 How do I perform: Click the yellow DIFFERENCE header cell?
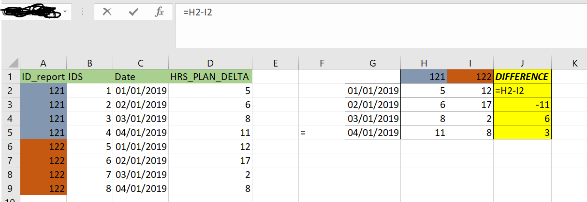tap(523, 77)
